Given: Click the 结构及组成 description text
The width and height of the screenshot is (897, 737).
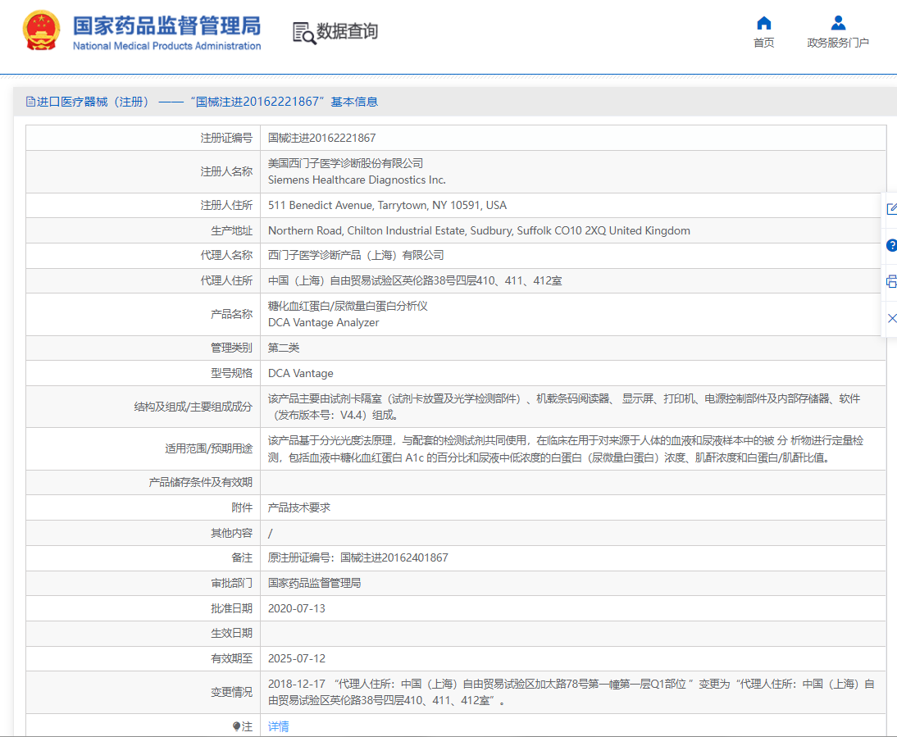Looking at the screenshot, I should point(564,407).
